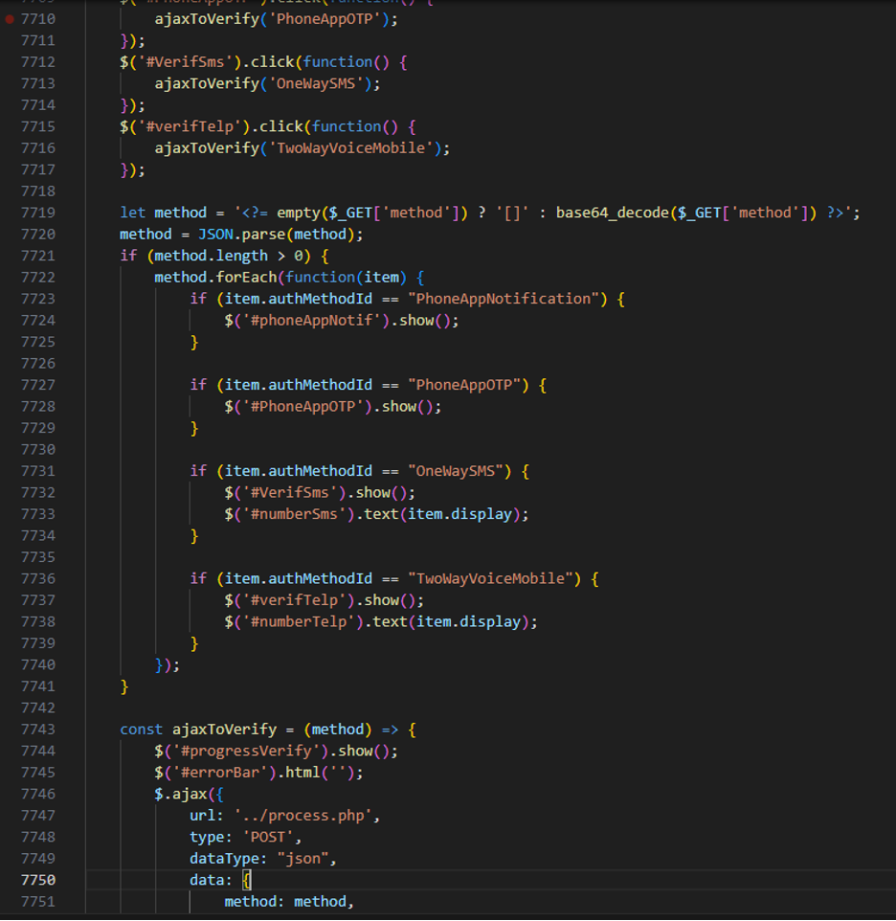This screenshot has width=896, height=921.
Task: Click the red breakpoint dot on line 7710
Action: click(x=10, y=18)
